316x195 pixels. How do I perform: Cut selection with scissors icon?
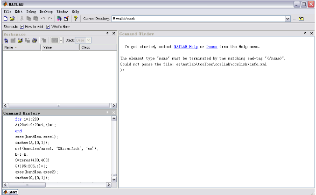[22, 19]
